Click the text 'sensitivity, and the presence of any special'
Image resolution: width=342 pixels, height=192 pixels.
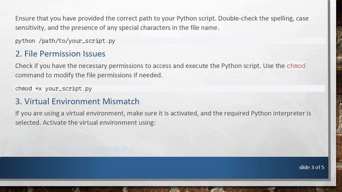tap(77, 28)
